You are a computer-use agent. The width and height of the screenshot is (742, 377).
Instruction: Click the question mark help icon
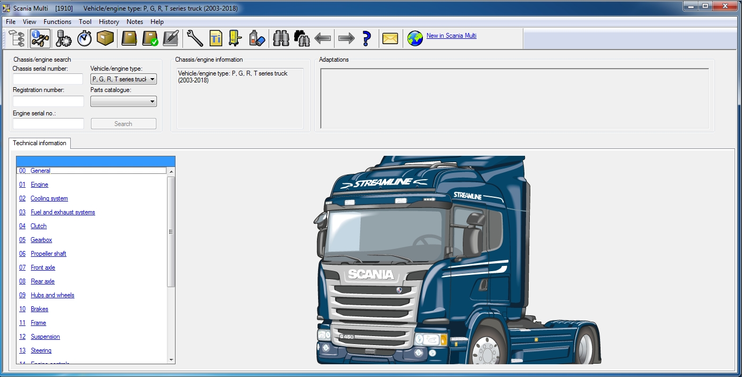point(367,38)
